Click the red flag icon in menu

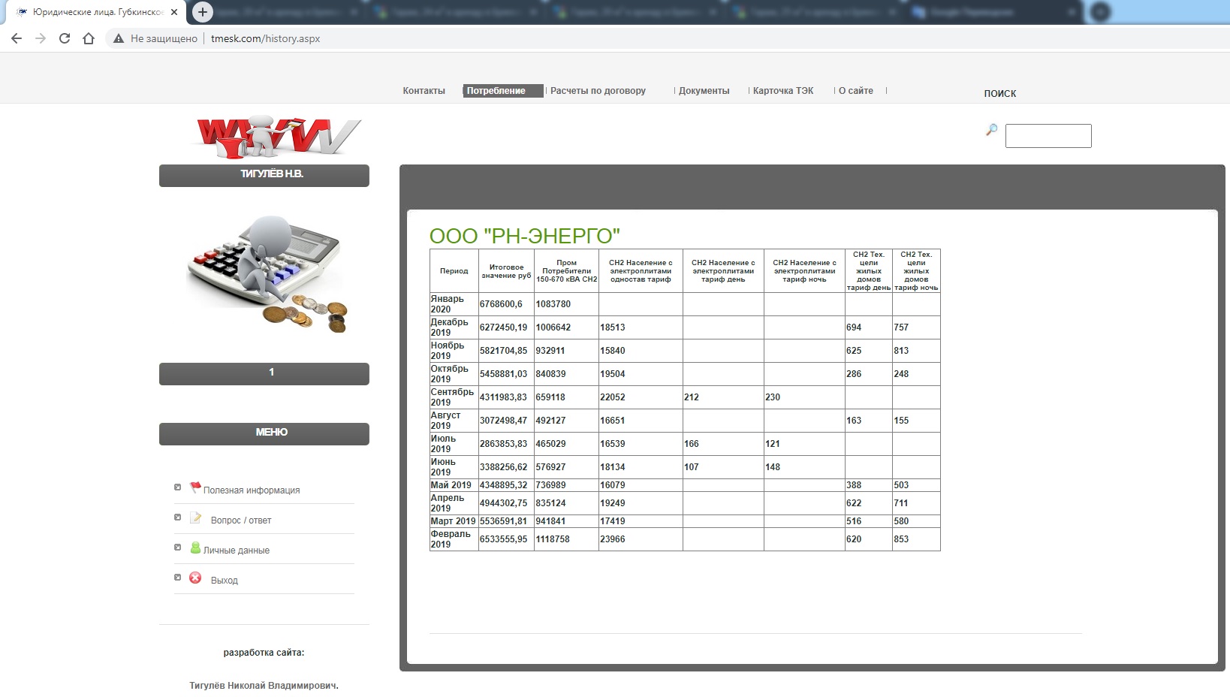pyautogui.click(x=195, y=487)
